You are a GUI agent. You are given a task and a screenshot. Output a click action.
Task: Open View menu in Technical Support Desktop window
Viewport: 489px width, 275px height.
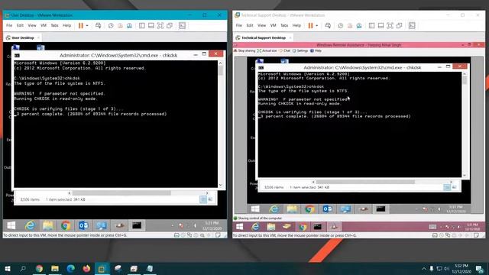coord(261,25)
